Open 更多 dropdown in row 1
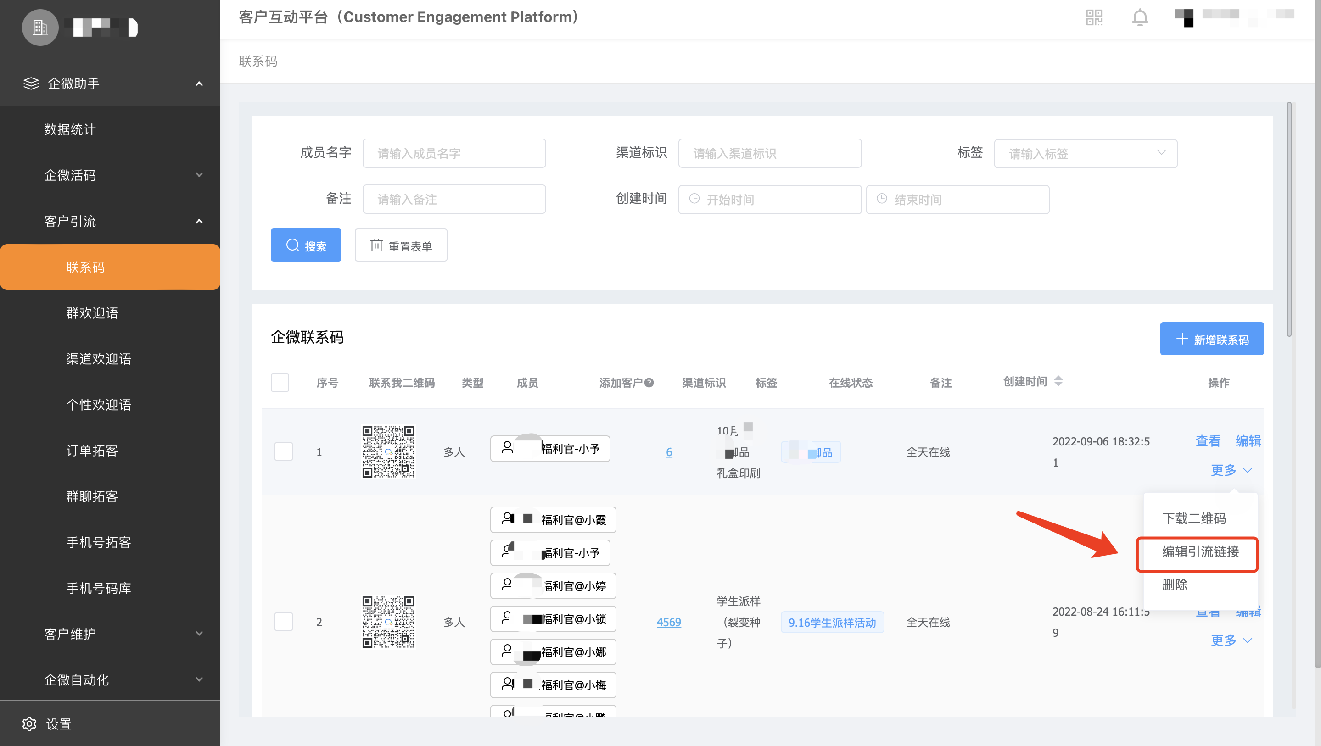This screenshot has width=1321, height=746. click(x=1231, y=470)
